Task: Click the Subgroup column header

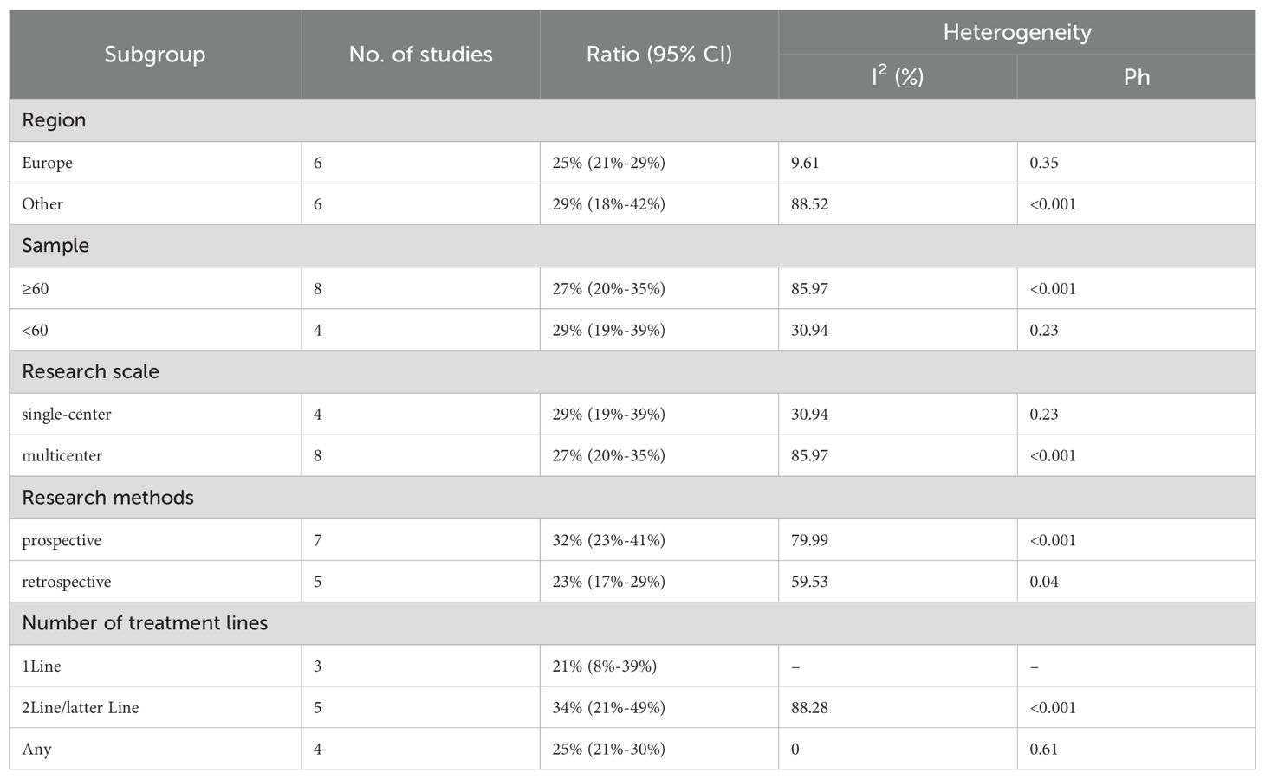Action: click(155, 55)
